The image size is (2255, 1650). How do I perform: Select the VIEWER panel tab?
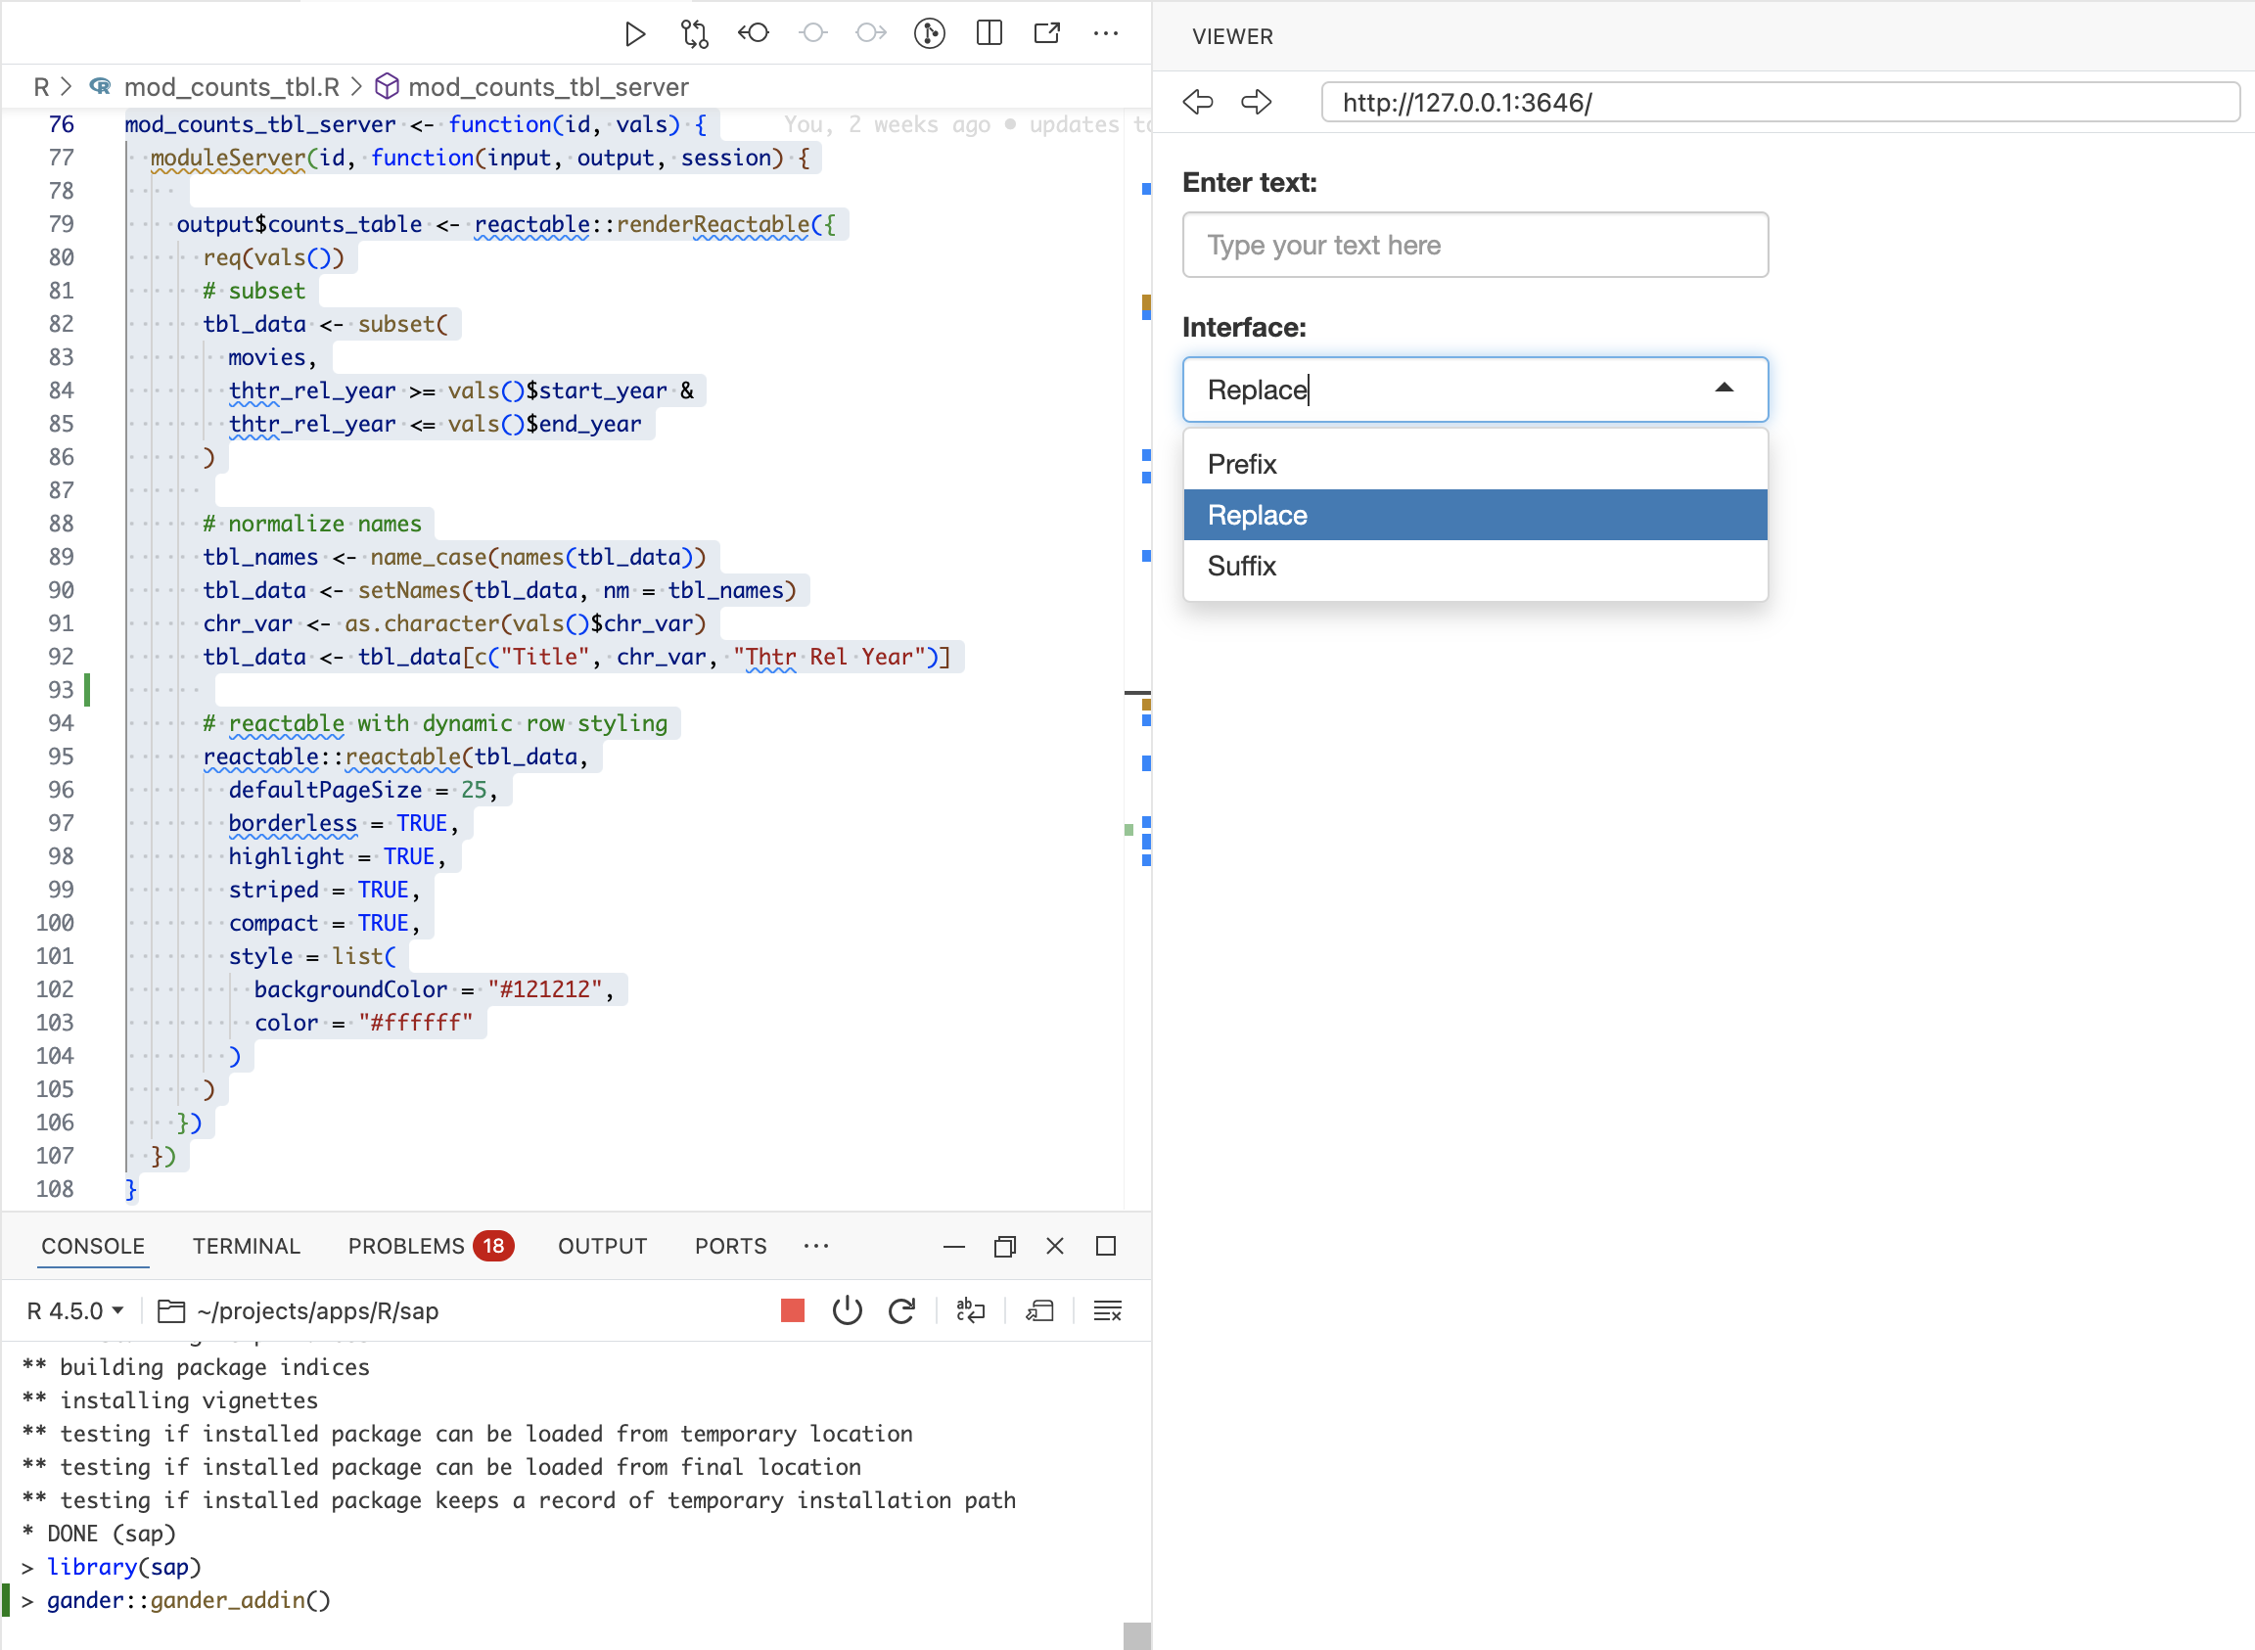tap(1232, 36)
